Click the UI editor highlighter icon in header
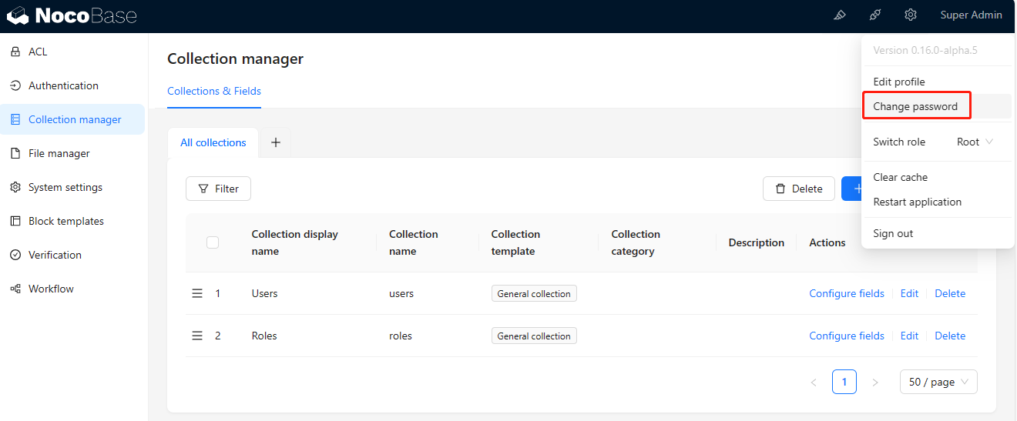This screenshot has height=421, width=1017. coord(840,15)
